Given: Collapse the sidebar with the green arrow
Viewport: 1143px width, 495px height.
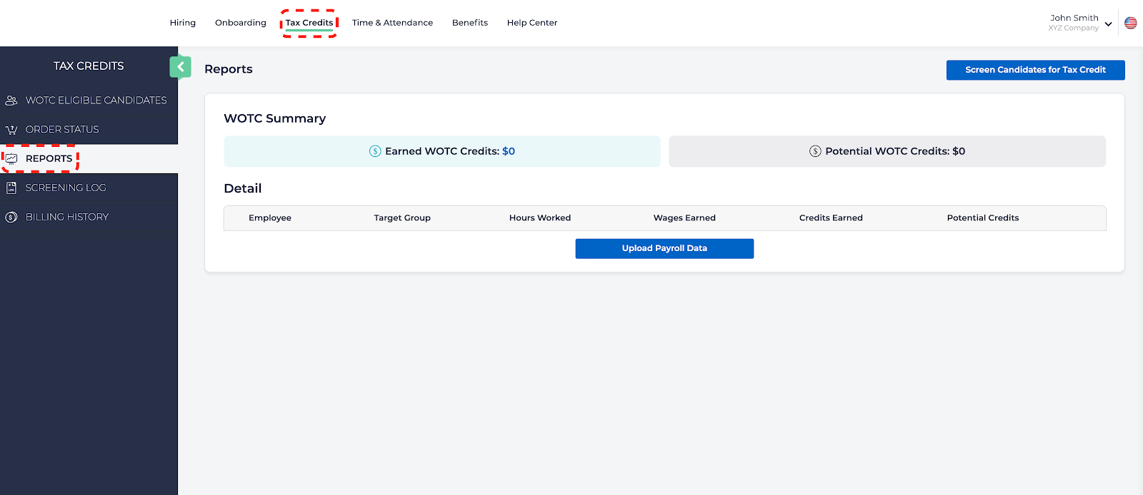Looking at the screenshot, I should [x=180, y=67].
